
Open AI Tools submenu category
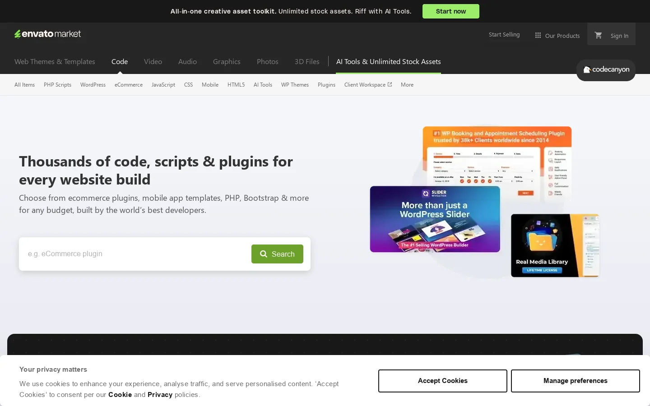click(263, 85)
